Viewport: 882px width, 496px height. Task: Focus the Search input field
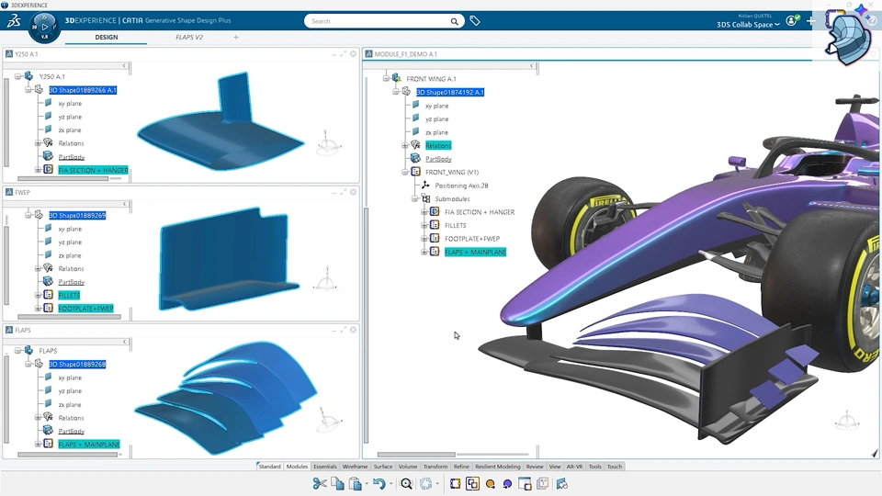click(384, 21)
